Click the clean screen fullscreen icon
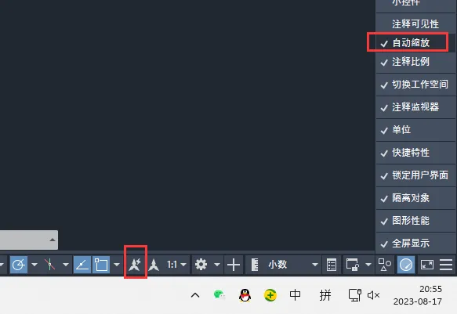Image resolution: width=457 pixels, height=314 pixels. tap(427, 265)
